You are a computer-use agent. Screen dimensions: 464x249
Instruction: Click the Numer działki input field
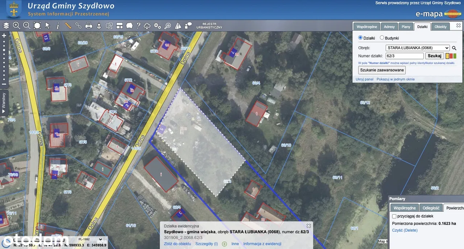tap(405, 56)
